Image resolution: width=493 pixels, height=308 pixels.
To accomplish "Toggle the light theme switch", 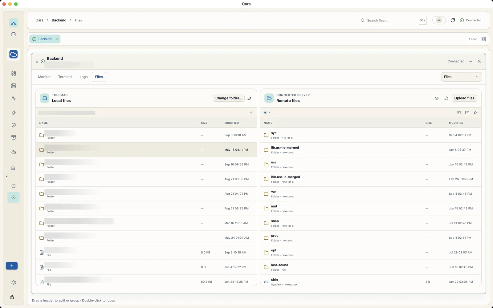I will tap(439, 20).
